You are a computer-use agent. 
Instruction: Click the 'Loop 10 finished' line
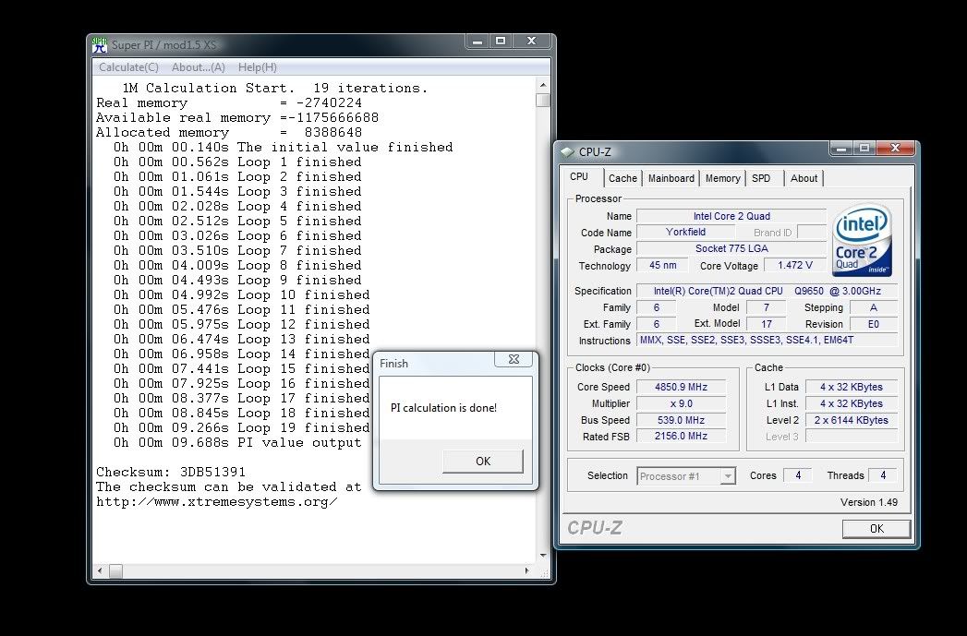click(242, 294)
